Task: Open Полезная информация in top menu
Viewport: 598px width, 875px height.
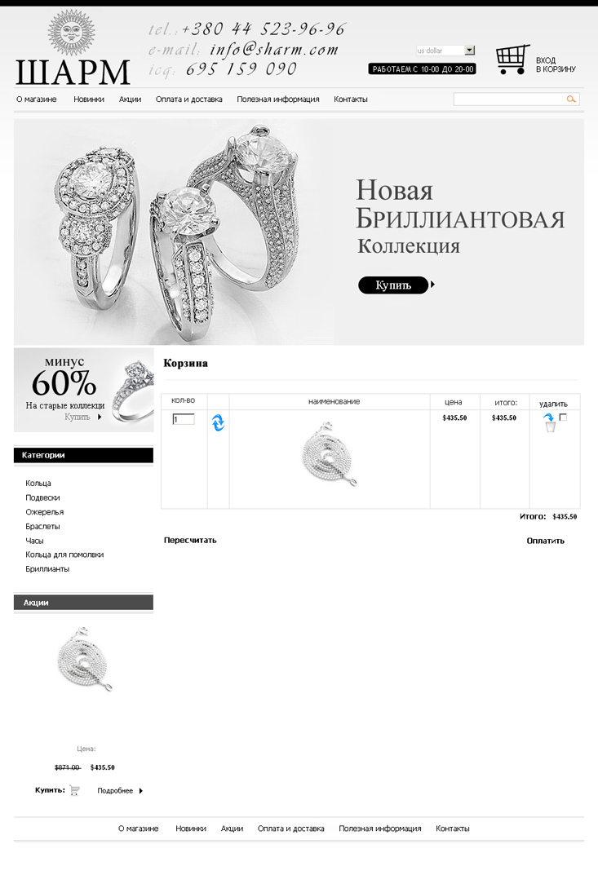Action: (278, 99)
